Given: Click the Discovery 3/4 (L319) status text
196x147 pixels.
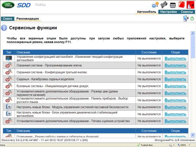Looking at the screenshot, I should [x=45, y=140].
